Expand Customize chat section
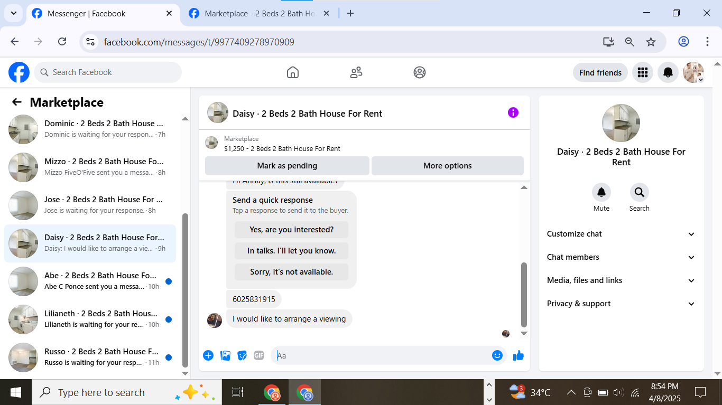 click(x=621, y=234)
